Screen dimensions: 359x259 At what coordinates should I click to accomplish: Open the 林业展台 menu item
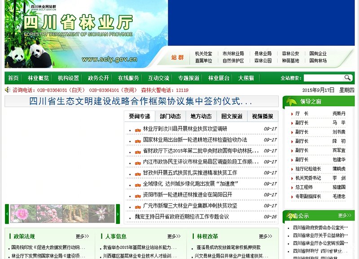tap(219, 78)
